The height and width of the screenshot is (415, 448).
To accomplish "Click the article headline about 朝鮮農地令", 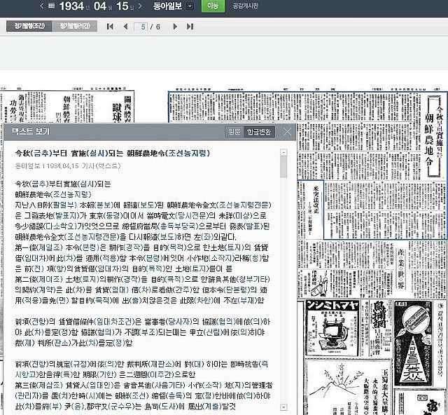I will tap(112, 153).
